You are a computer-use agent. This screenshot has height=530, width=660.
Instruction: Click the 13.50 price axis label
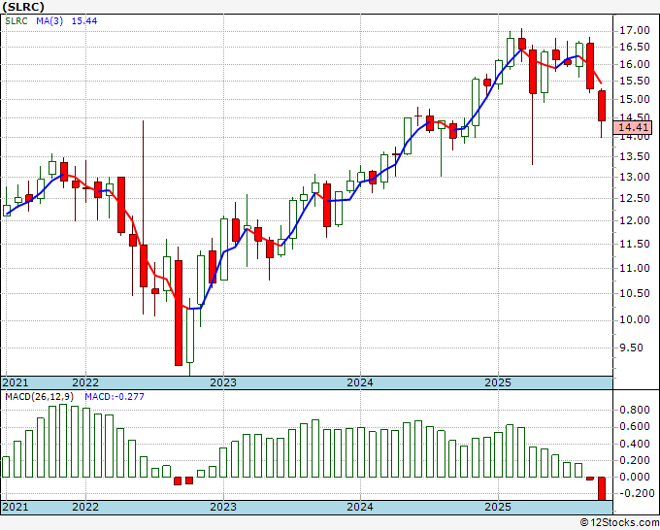(x=634, y=157)
